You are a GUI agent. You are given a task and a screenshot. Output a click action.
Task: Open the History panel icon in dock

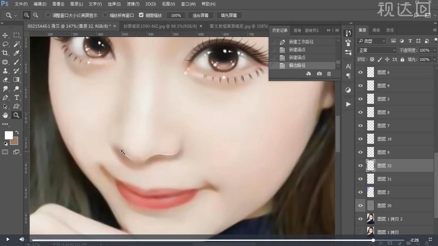pyautogui.click(x=348, y=33)
